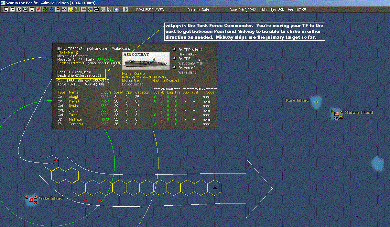Click the Name column header
Image resolution: width=390 pixels, height=227 pixels.
[73, 92]
